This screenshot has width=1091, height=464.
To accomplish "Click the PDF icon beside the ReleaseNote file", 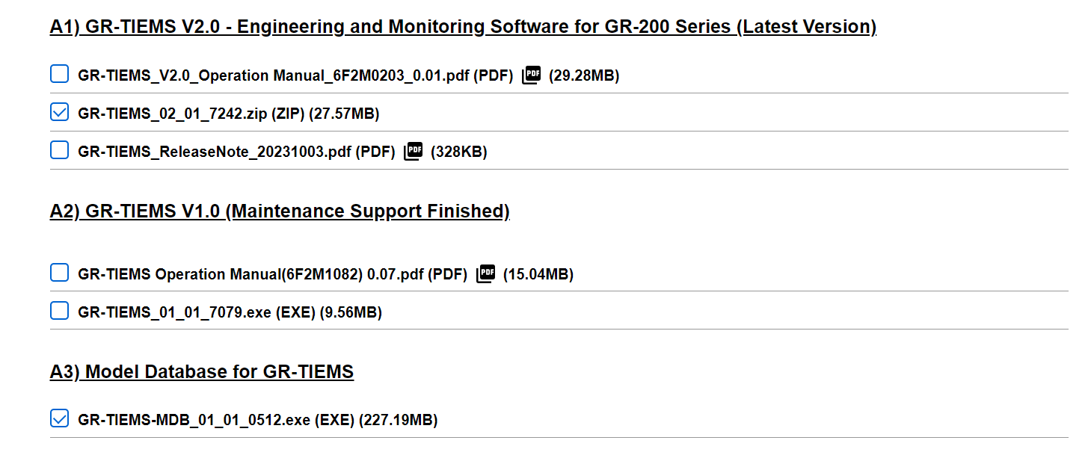I will coord(413,151).
